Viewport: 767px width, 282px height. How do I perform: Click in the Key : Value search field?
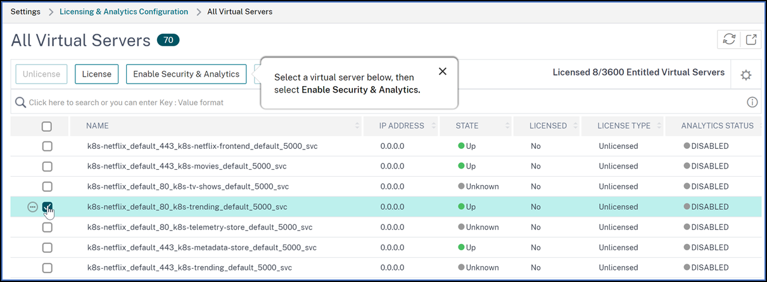click(380, 102)
